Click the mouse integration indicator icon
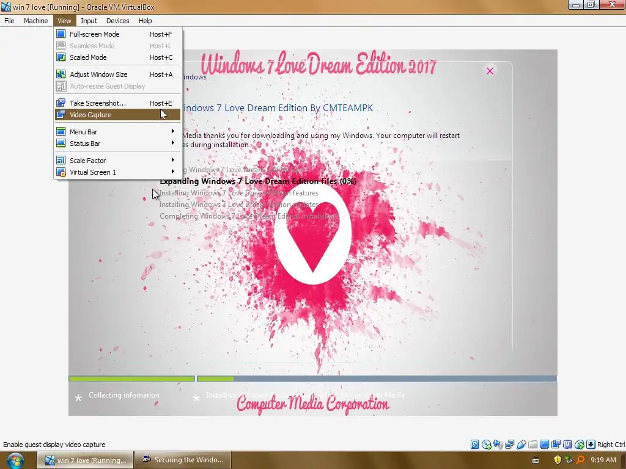 pos(580,445)
